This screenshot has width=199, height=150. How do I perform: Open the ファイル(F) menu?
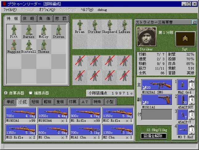pos(10,10)
